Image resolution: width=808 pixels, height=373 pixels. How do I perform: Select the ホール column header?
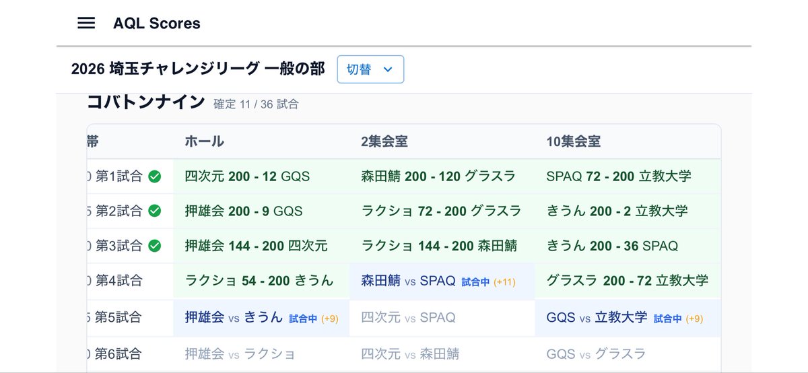point(205,141)
